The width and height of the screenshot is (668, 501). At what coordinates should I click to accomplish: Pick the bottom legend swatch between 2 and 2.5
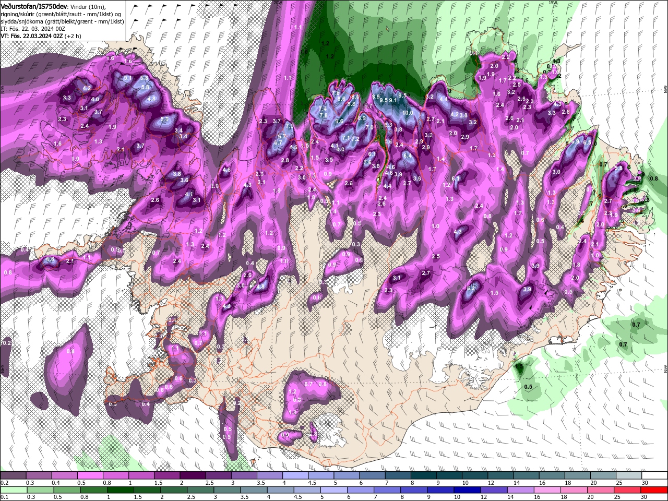point(174,490)
